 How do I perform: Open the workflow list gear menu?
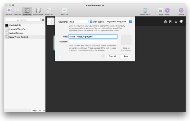pyautogui.click(x=43, y=20)
